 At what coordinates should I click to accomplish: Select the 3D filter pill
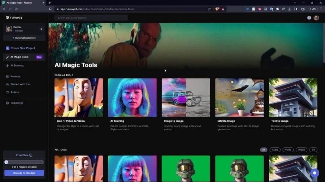click(x=313, y=150)
